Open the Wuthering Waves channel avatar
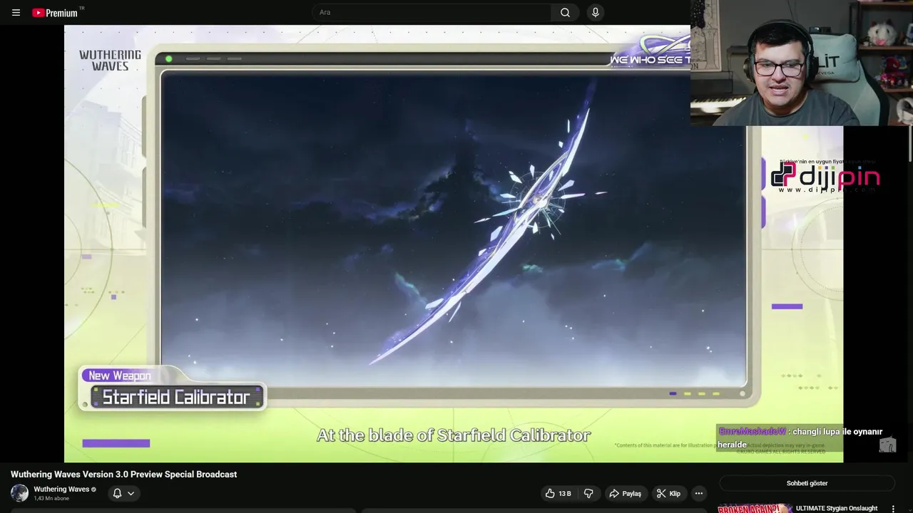Image resolution: width=913 pixels, height=513 pixels. click(19, 493)
